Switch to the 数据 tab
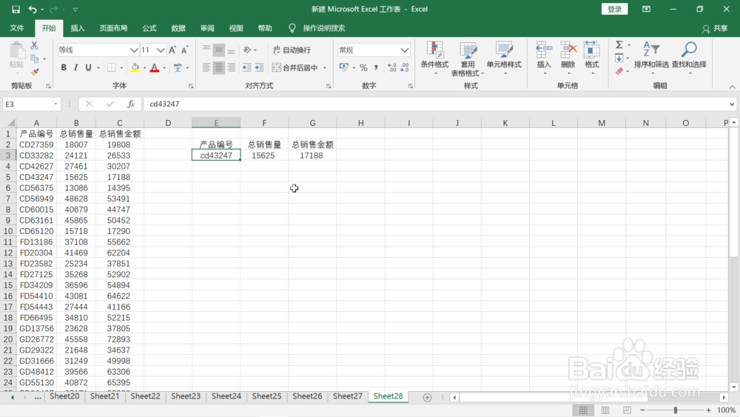Viewport: 740px width, 417px height. click(178, 28)
